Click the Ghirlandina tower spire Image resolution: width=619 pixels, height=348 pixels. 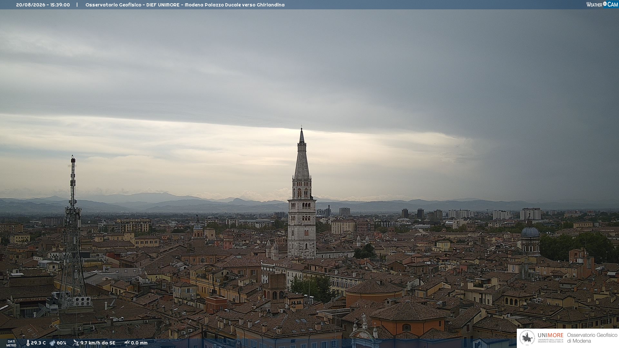coord(302,155)
